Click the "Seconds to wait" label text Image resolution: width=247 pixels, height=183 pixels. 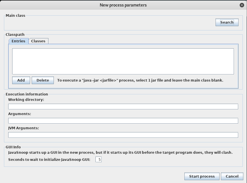coord(49,160)
